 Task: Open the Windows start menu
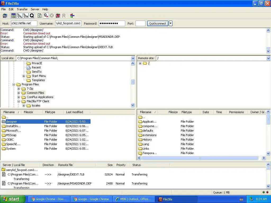point(12,199)
